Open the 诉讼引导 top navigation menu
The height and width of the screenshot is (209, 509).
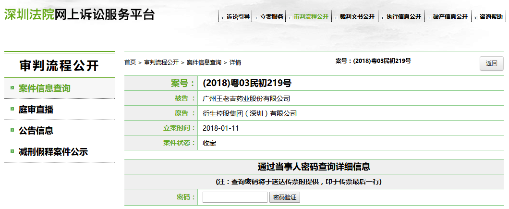click(237, 16)
